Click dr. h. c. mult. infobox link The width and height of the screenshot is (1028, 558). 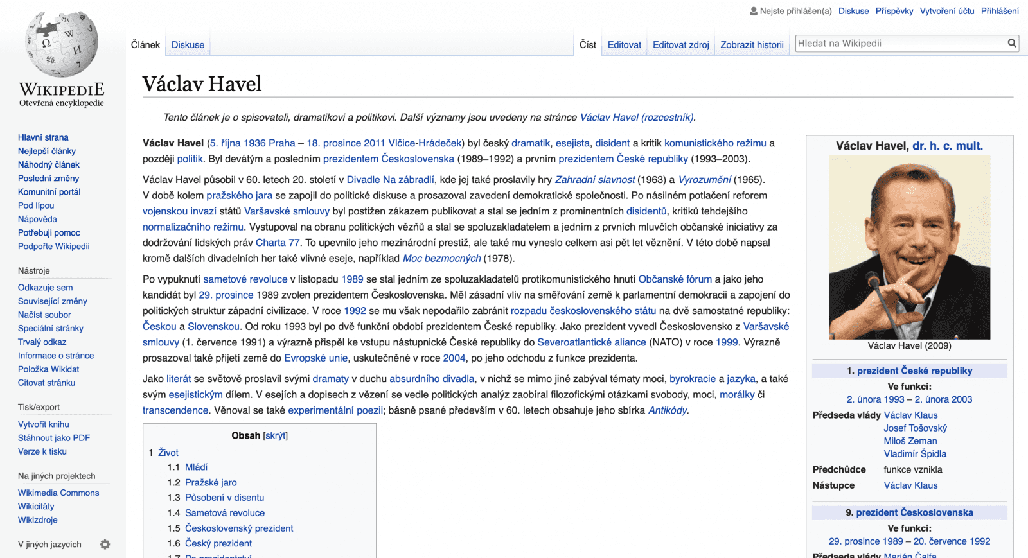[x=948, y=146]
